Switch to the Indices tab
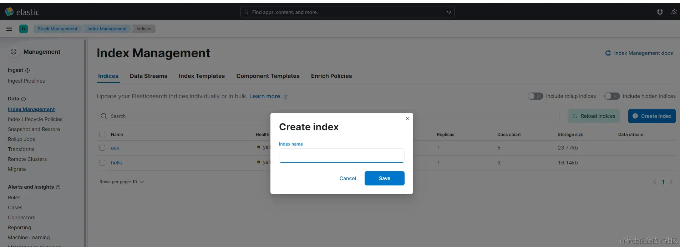680x247 pixels. [x=108, y=76]
